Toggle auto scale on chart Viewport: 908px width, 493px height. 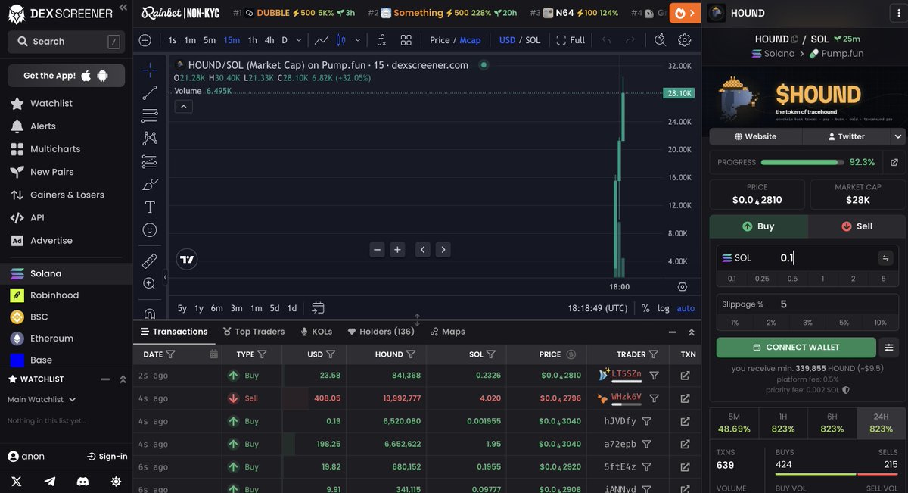pos(686,308)
